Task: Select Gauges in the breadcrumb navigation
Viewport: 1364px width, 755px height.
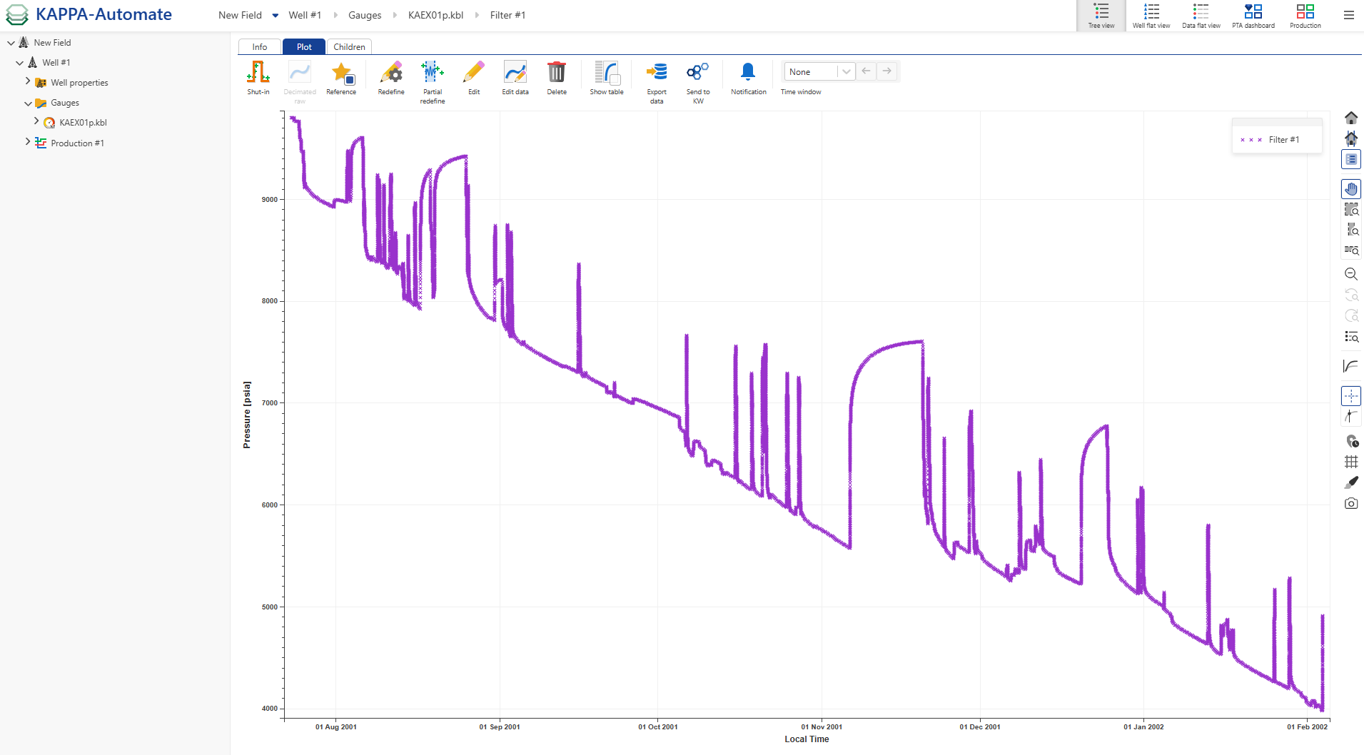Action: click(365, 14)
